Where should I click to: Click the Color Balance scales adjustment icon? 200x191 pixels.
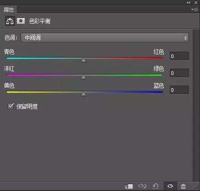10,21
